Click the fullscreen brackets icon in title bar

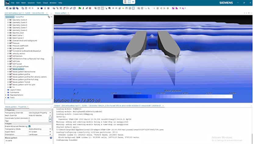click(129, 2)
